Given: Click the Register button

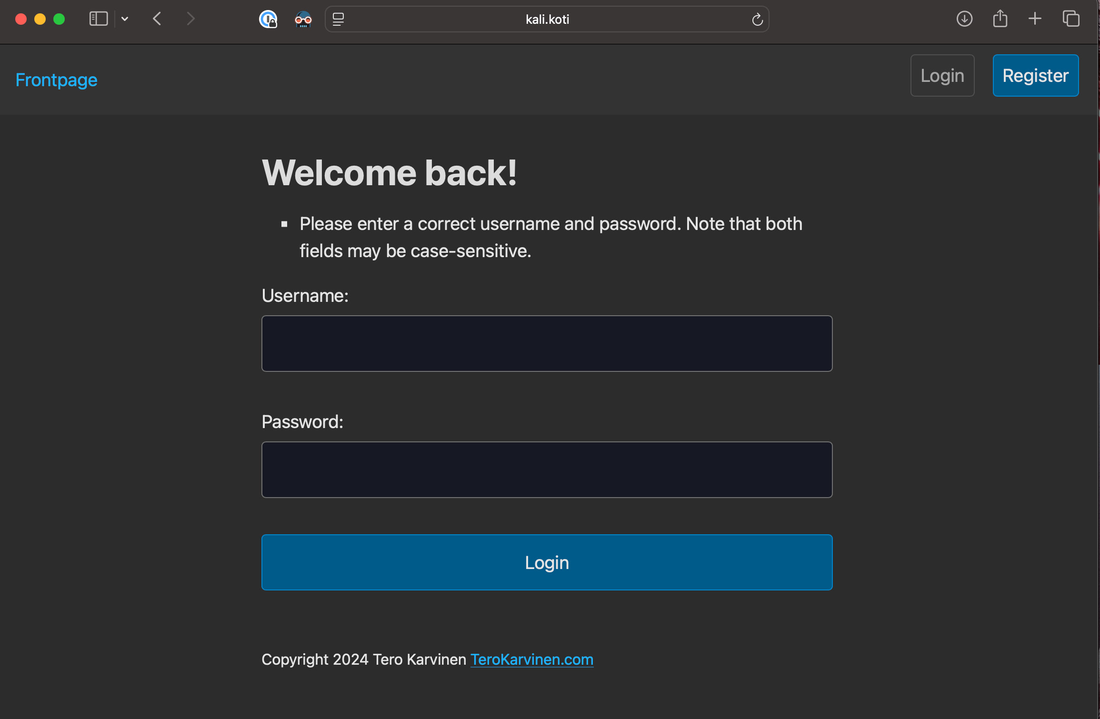Looking at the screenshot, I should 1035,76.
